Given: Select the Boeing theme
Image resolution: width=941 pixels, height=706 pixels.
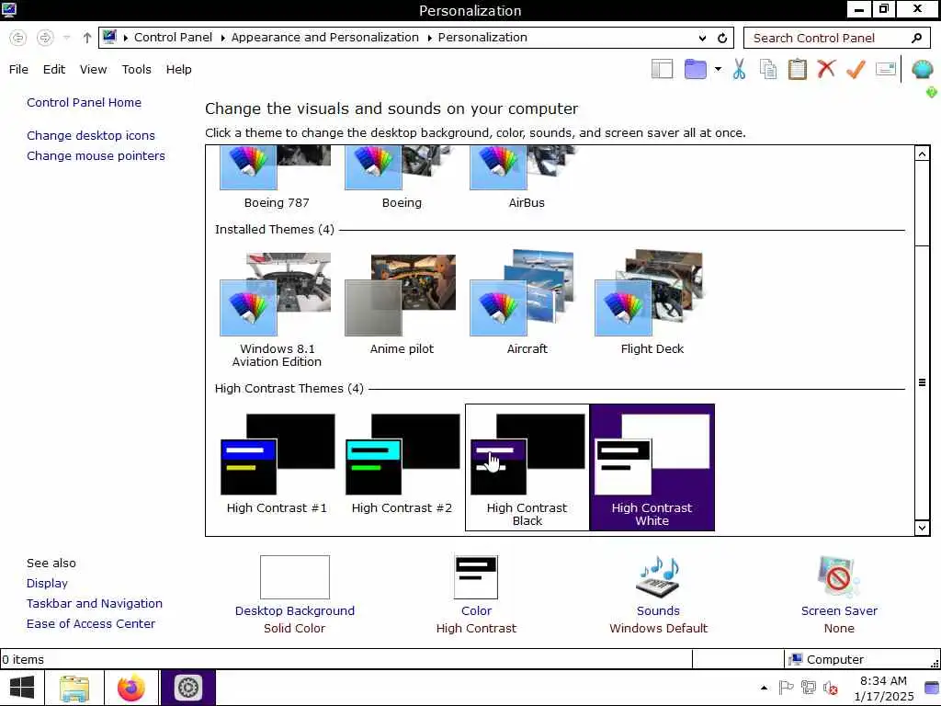Looking at the screenshot, I should [x=402, y=178].
